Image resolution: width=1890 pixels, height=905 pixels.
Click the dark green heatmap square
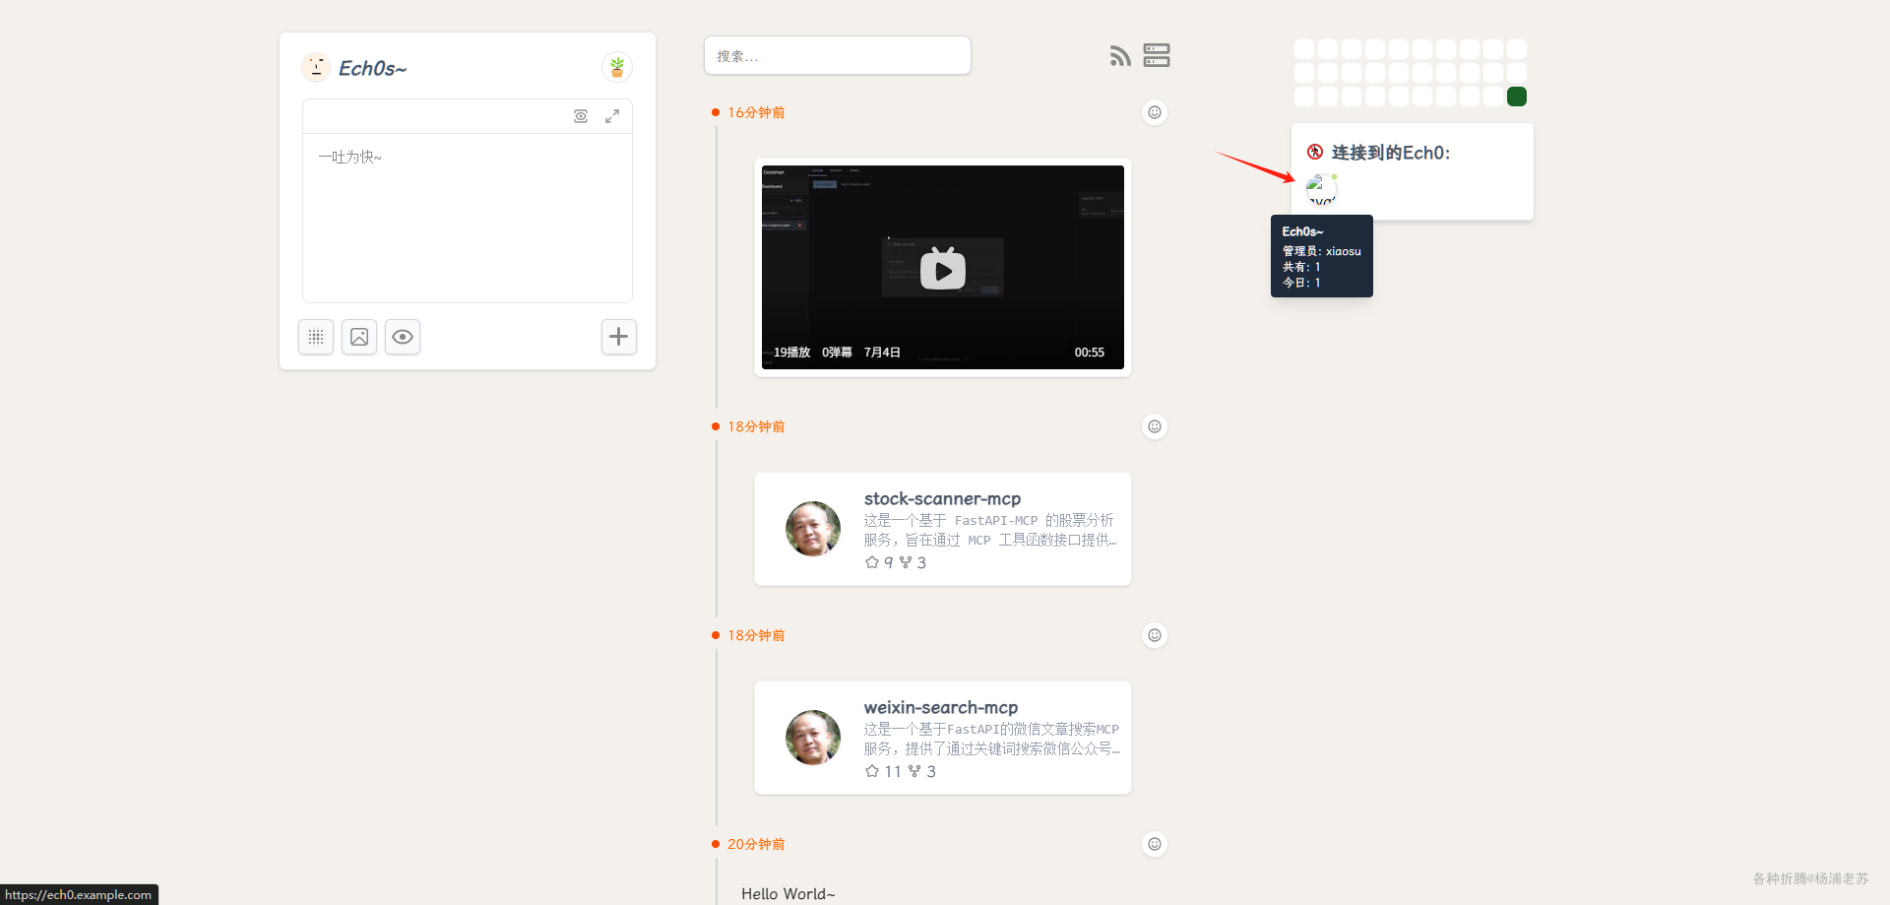(x=1517, y=97)
